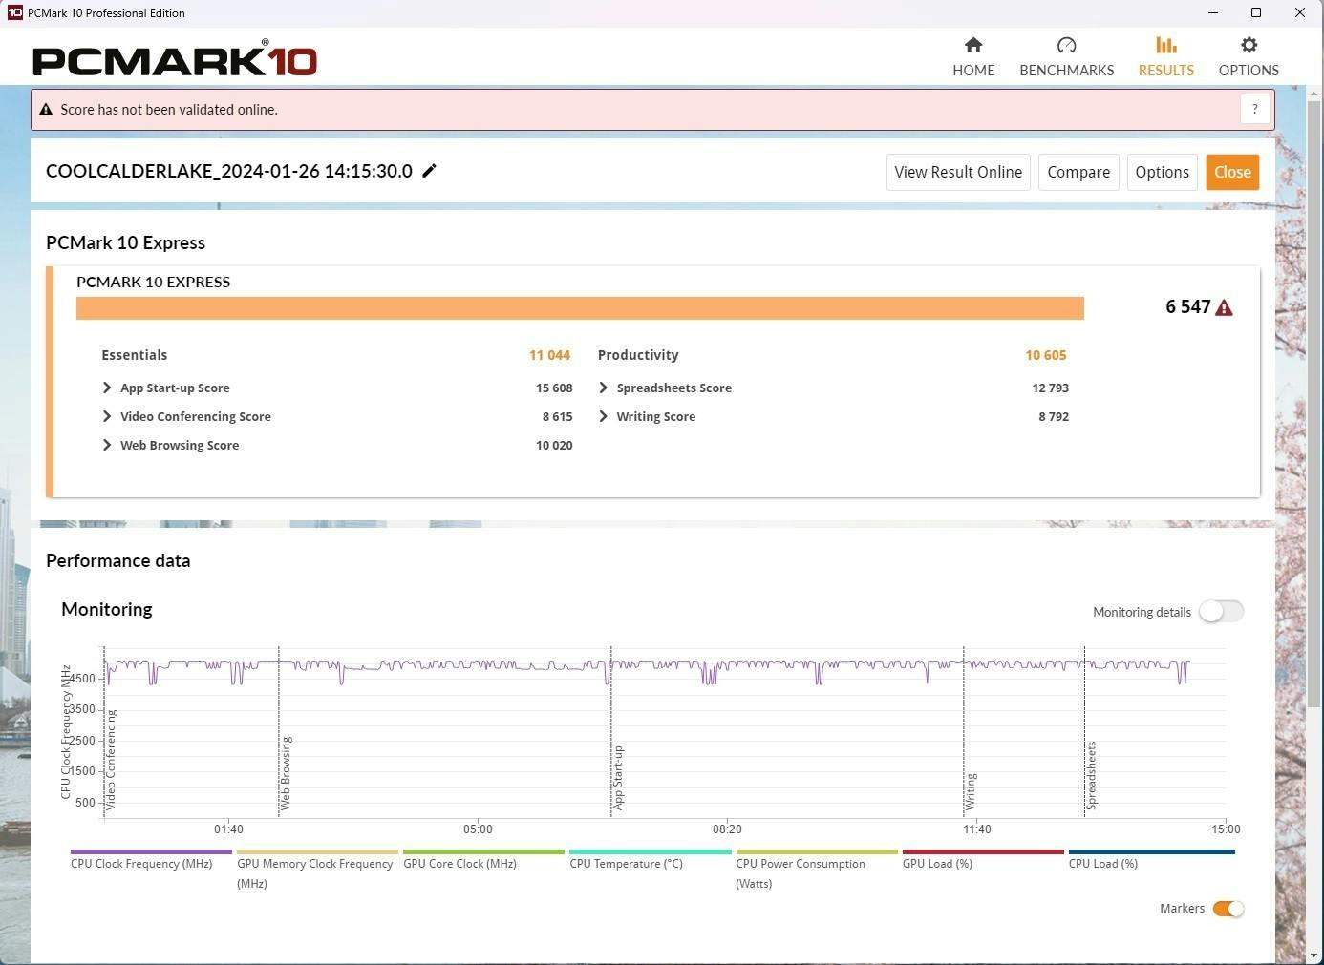
Task: Click the Results bar chart icon
Action: click(x=1165, y=45)
